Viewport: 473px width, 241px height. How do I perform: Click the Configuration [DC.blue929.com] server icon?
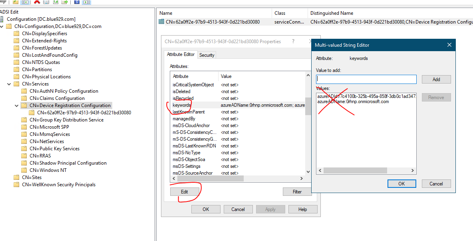[x=2, y=19]
